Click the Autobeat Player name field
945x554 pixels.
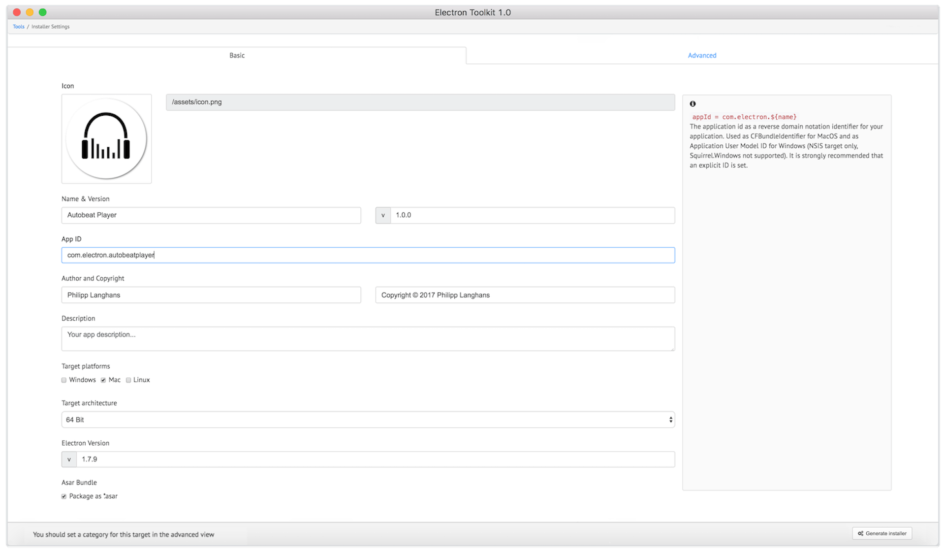[x=211, y=215]
